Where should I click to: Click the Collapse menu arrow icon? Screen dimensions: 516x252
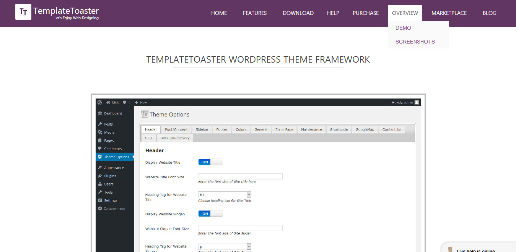pyautogui.click(x=100, y=208)
